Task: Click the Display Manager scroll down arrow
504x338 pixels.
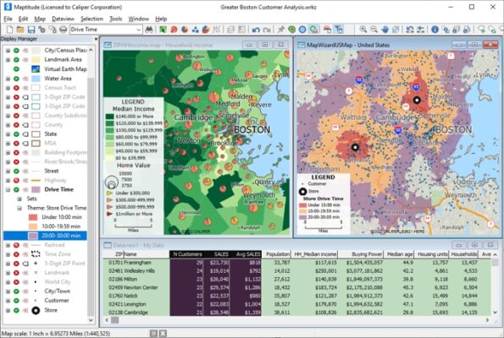Action: (x=91, y=320)
